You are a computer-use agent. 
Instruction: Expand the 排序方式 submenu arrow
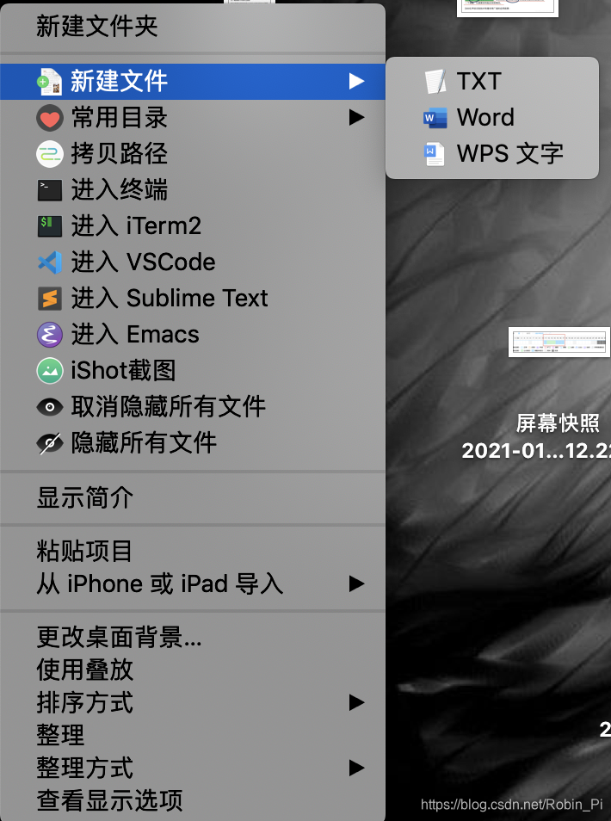[356, 702]
